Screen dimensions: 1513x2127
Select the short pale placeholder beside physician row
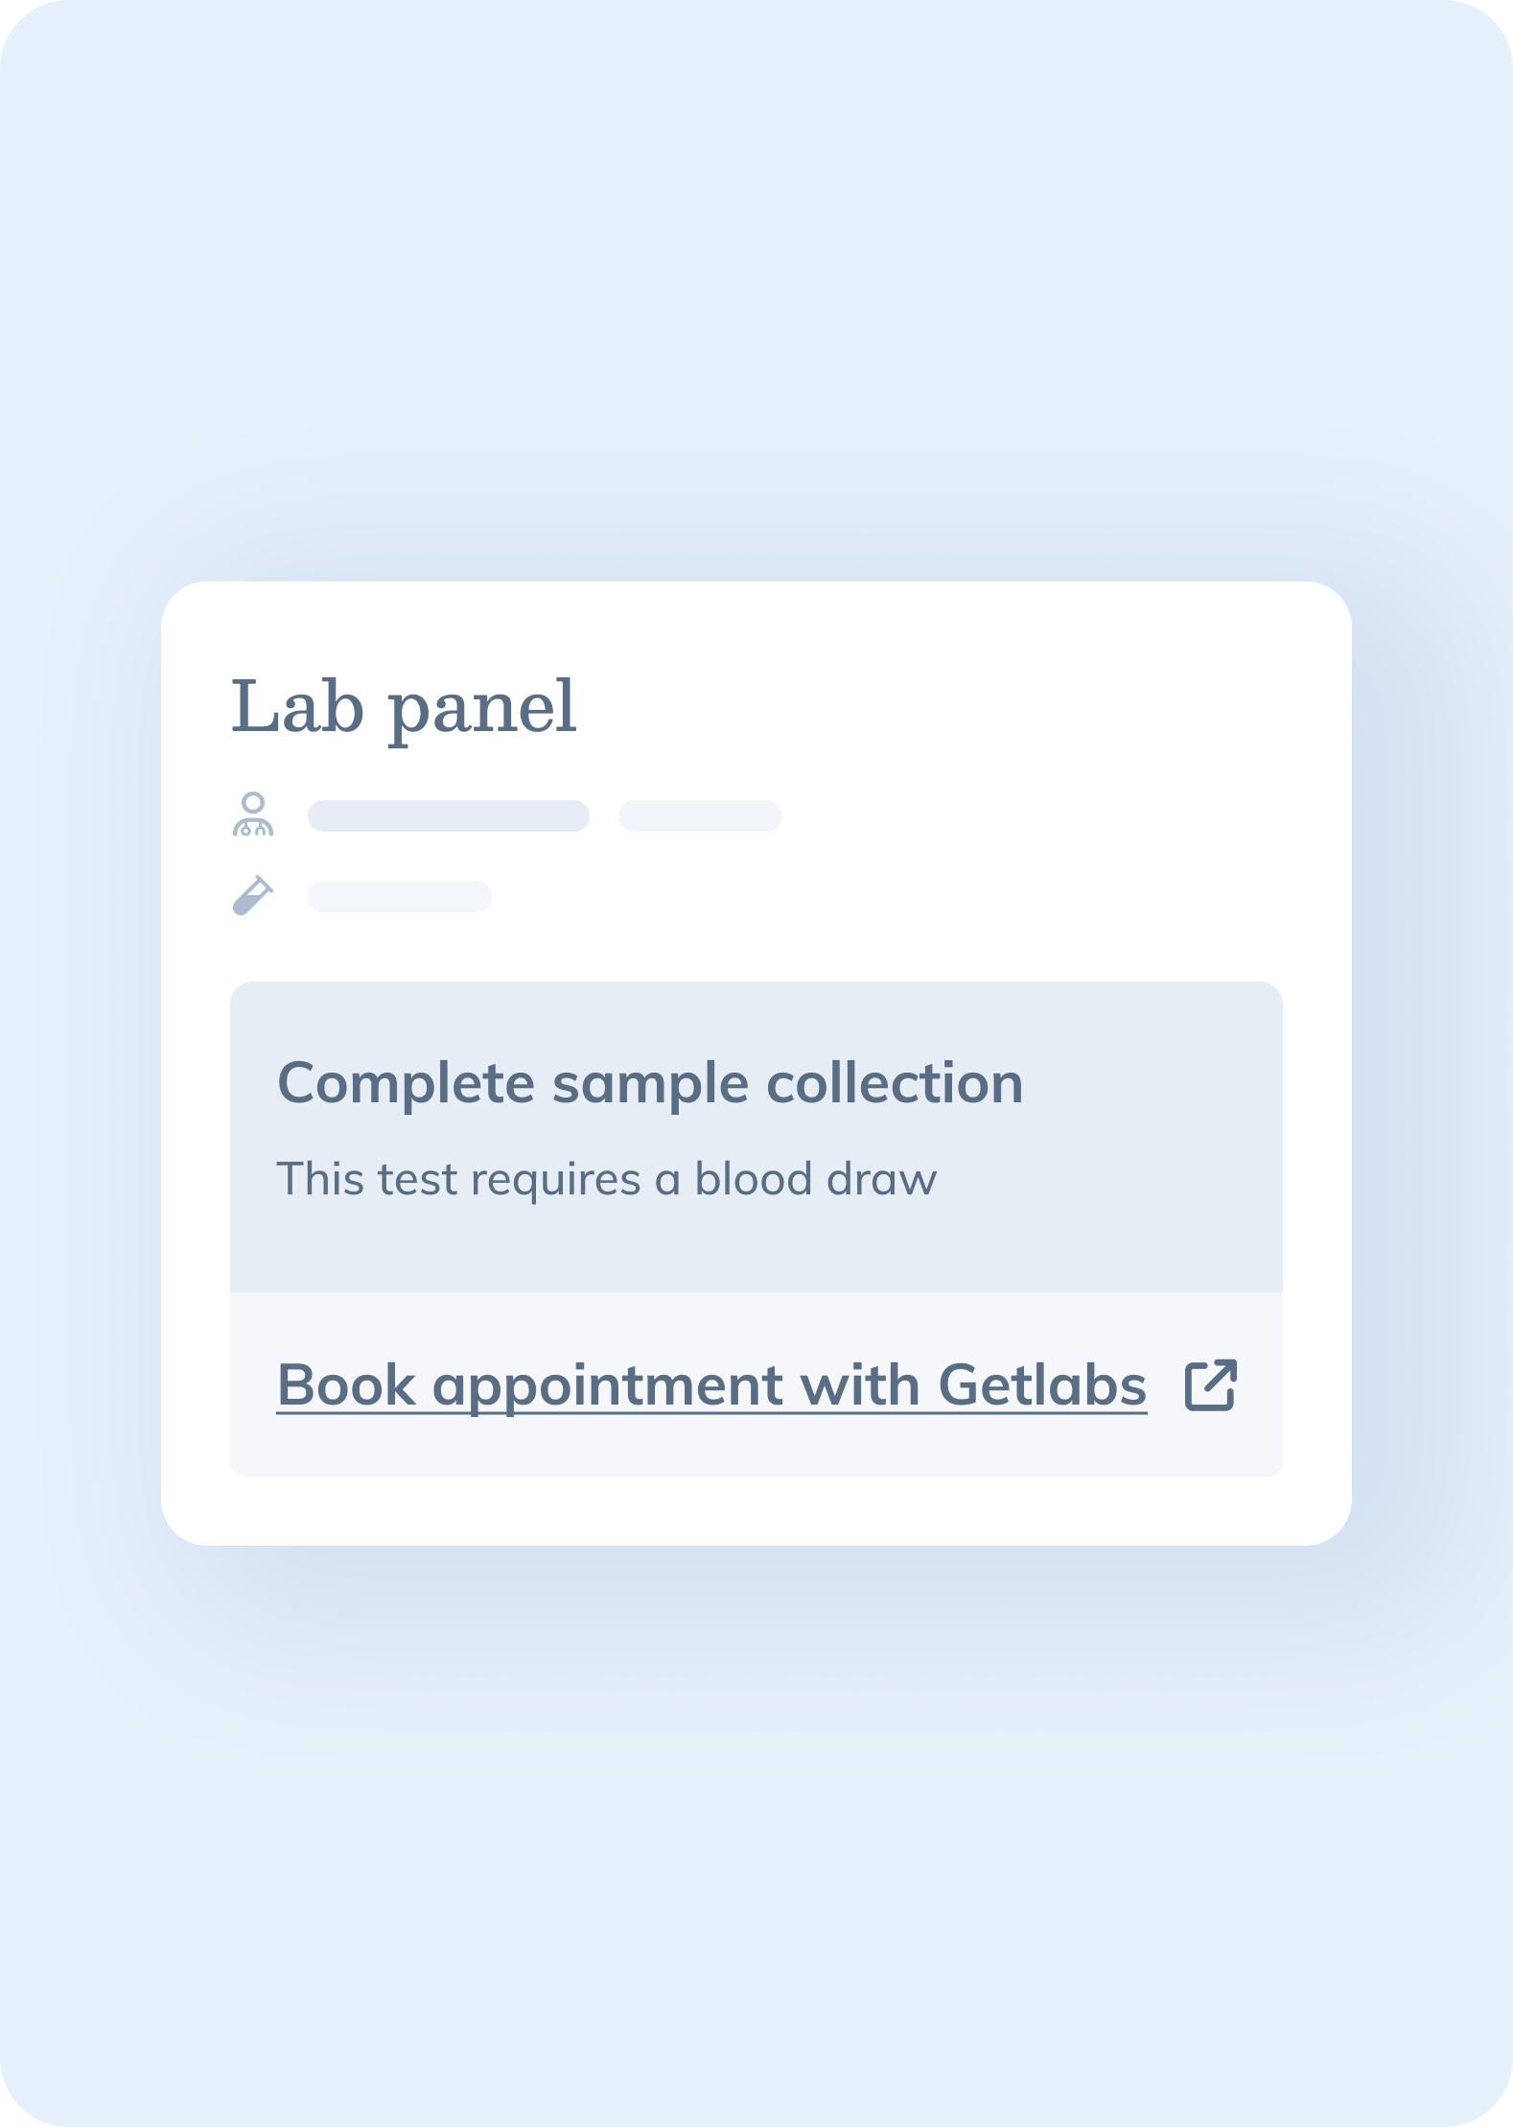coord(700,815)
